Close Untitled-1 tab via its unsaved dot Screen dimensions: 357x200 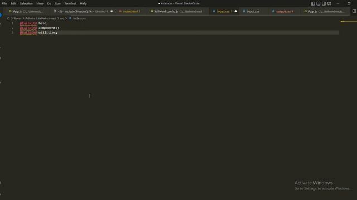click(112, 11)
